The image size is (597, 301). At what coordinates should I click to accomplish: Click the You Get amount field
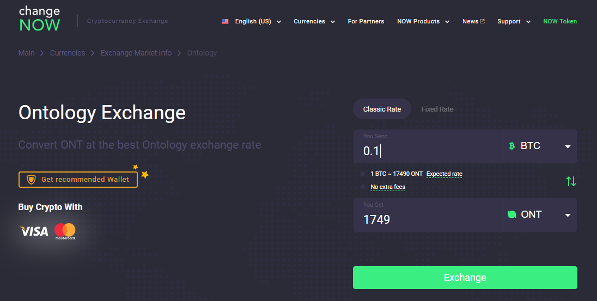pyautogui.click(x=428, y=215)
